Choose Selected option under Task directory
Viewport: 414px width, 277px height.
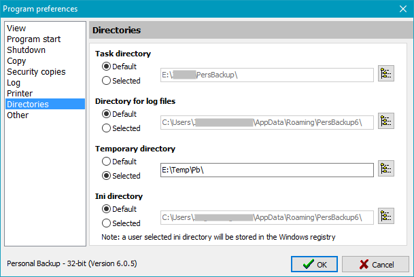106,81
